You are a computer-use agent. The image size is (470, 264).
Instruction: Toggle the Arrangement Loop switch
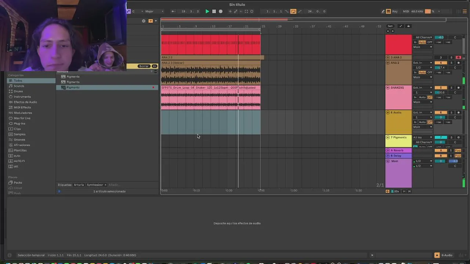[293, 11]
